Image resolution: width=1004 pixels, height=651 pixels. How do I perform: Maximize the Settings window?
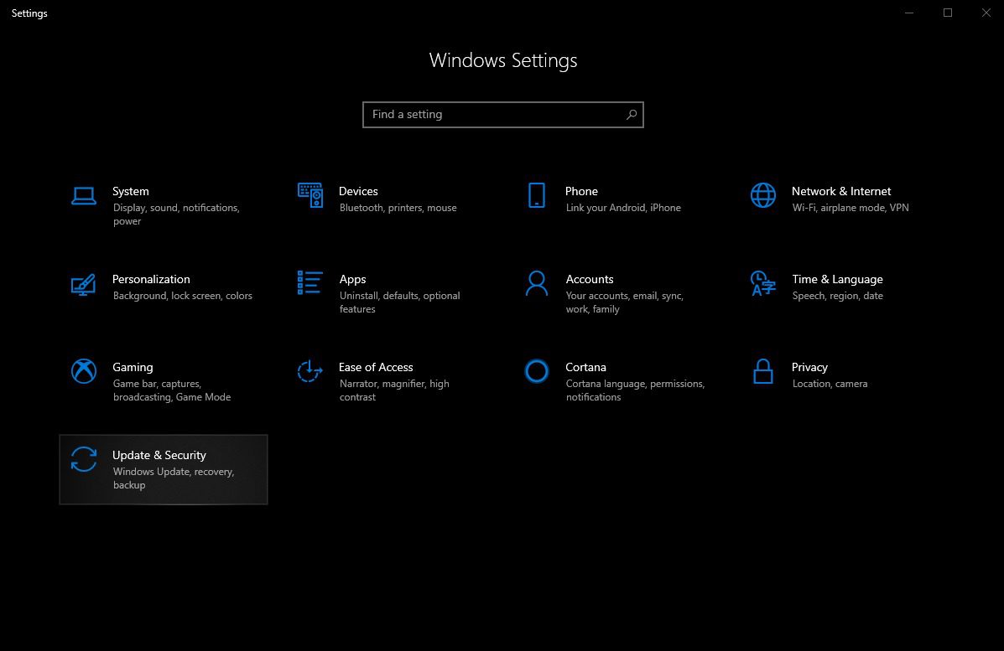point(948,13)
